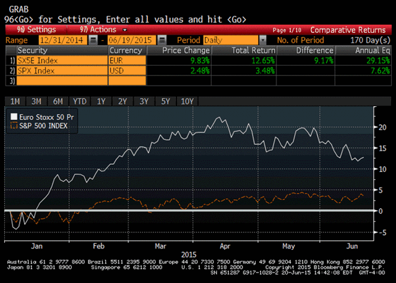Screen dimensions: 396x283
Task: Select the 1Y time range tab
Action: (x=101, y=101)
